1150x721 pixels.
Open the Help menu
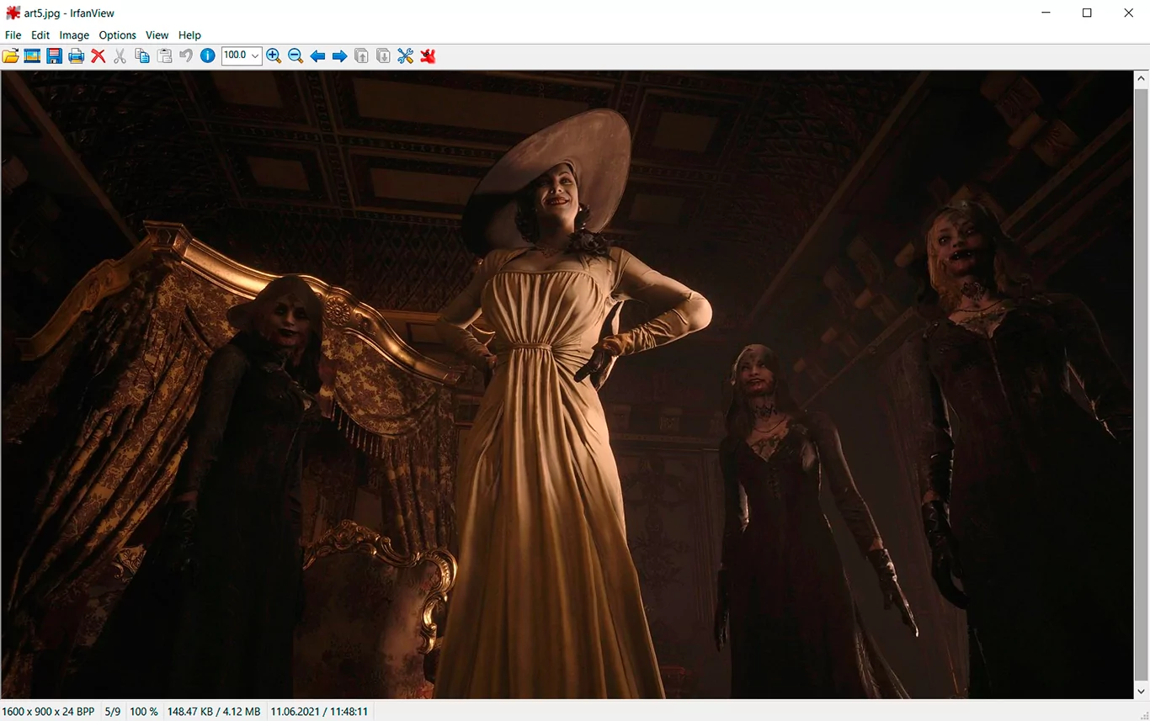tap(189, 35)
